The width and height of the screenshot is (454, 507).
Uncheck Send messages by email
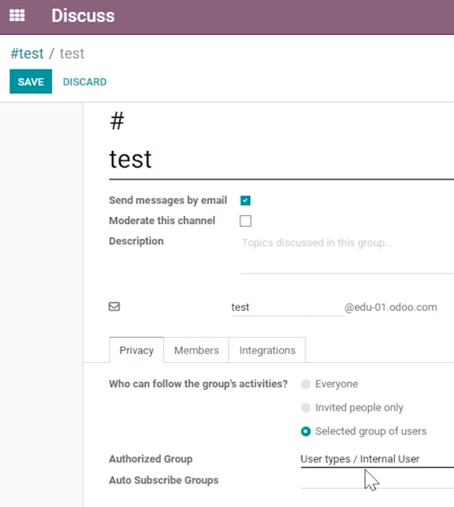tap(246, 201)
